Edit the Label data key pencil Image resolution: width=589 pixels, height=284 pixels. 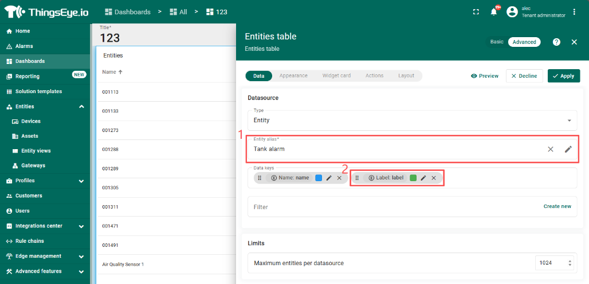tap(423, 178)
